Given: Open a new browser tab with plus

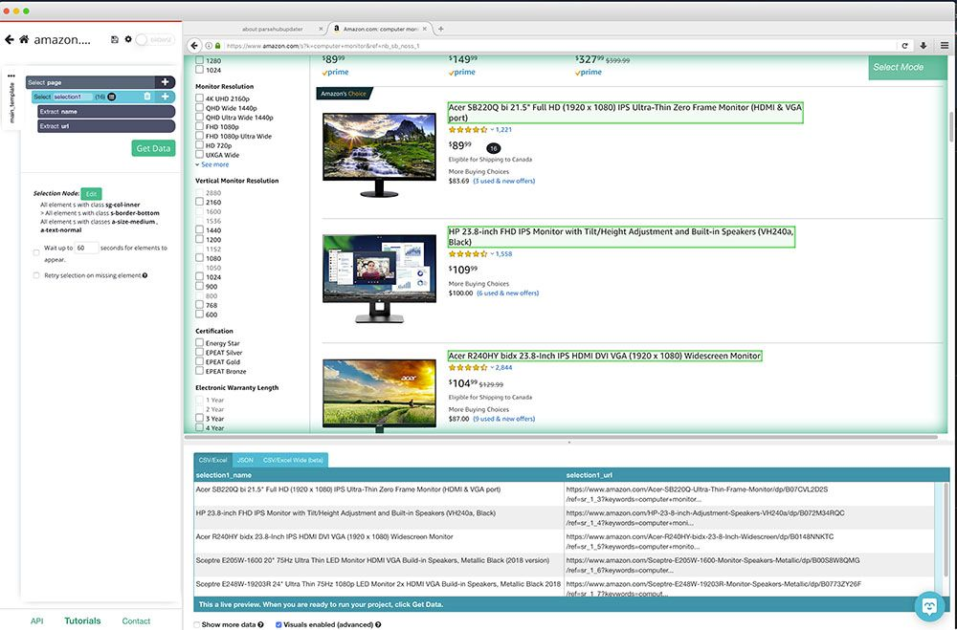Looking at the screenshot, I should [440, 29].
